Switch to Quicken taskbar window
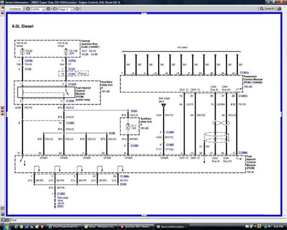The image size is (287, 230). pyautogui.click(x=136, y=227)
